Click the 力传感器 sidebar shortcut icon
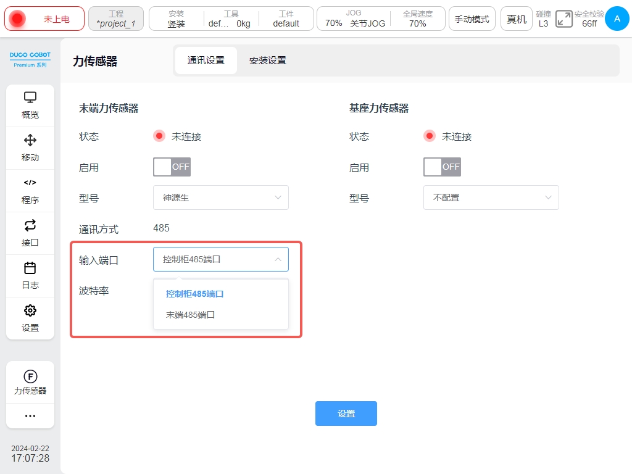The image size is (632, 474). click(x=30, y=377)
